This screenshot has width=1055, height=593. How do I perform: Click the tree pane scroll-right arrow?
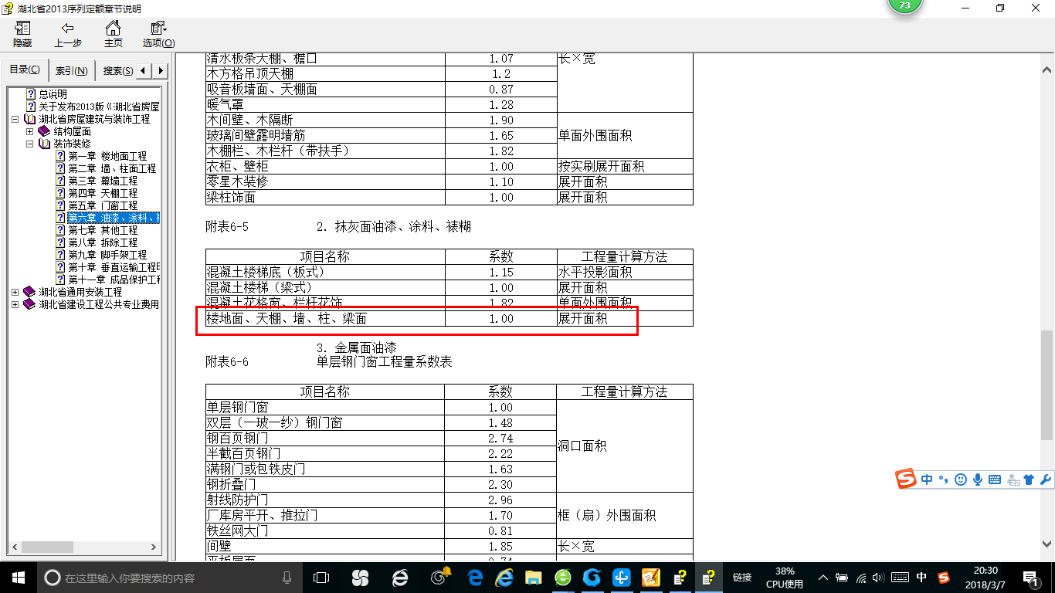pos(153,547)
